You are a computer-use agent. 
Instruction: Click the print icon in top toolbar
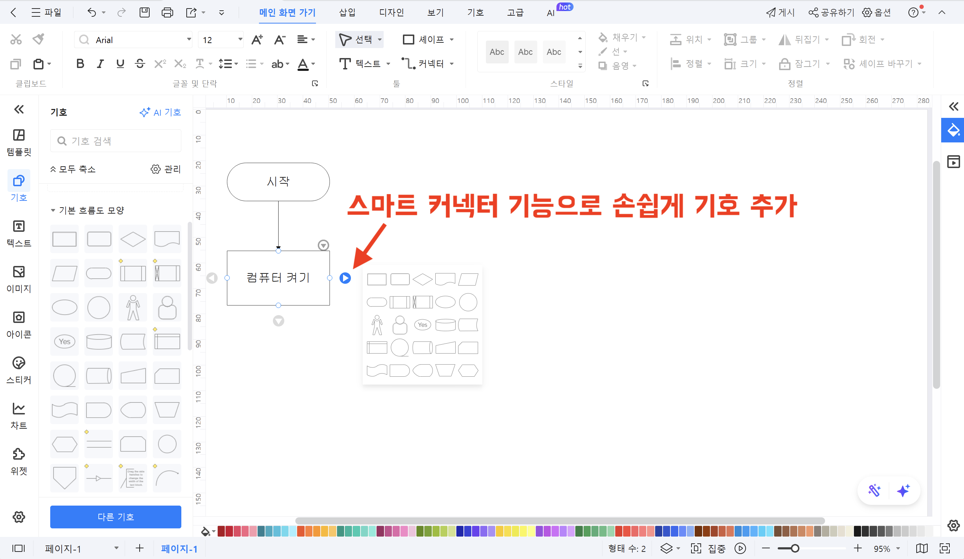167,12
